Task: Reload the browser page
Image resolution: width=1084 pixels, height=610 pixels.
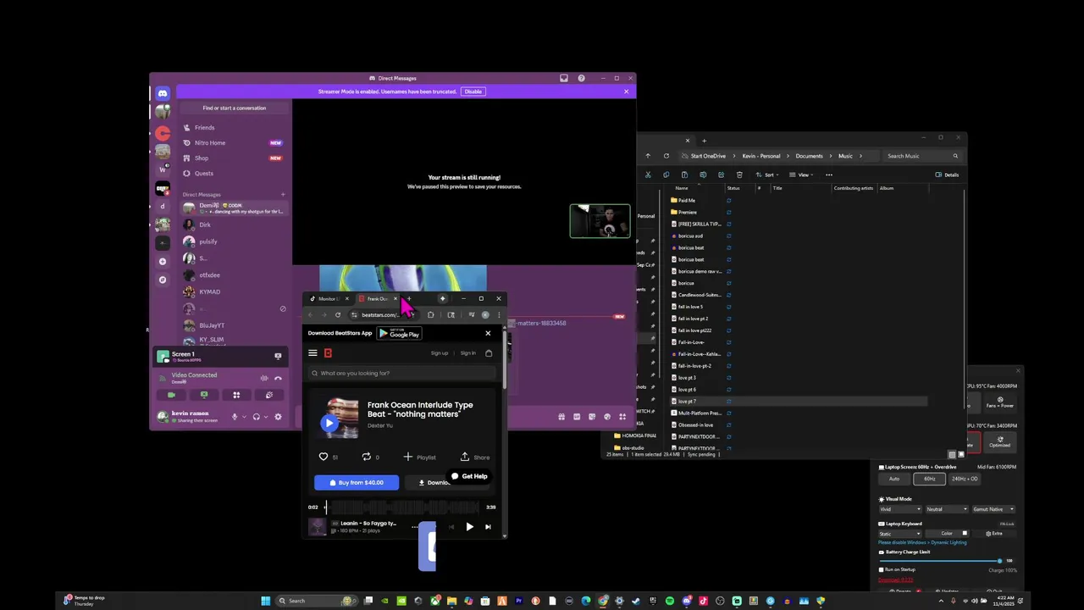Action: (338, 314)
